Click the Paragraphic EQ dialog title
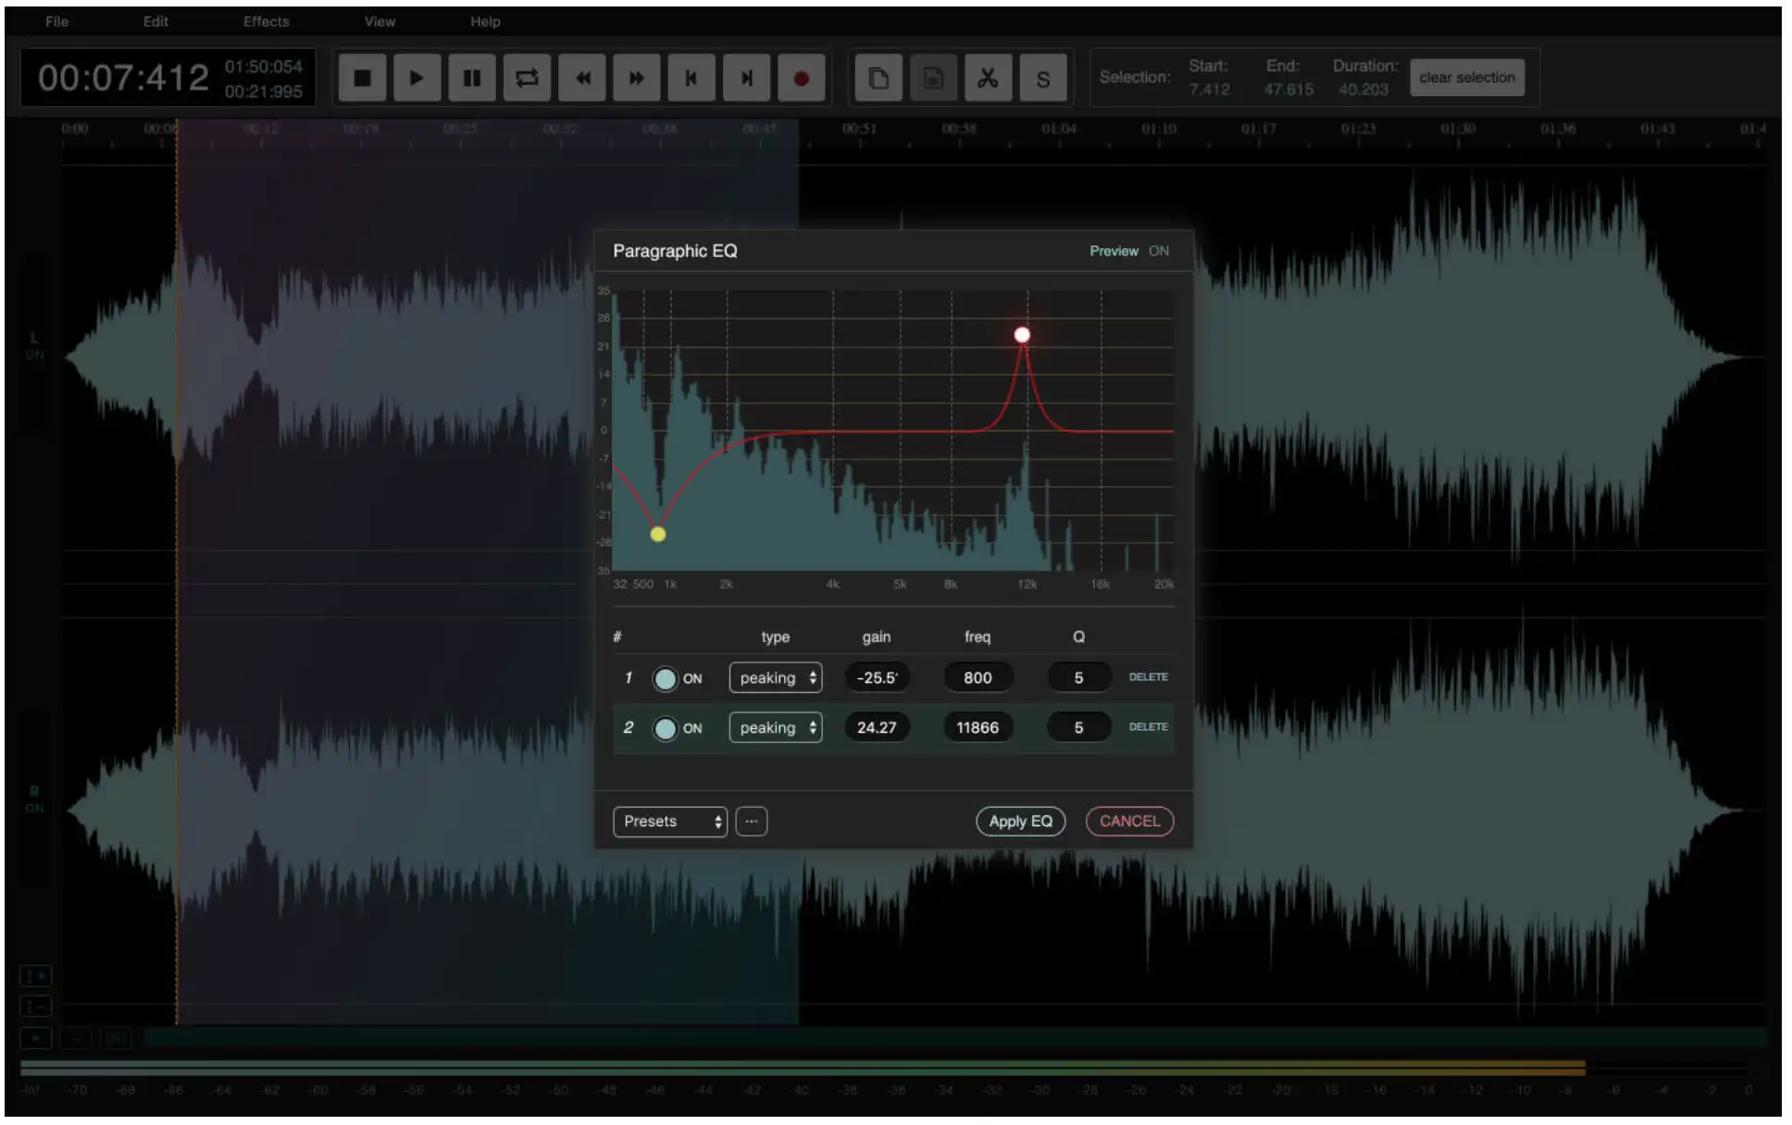This screenshot has height=1125, width=1792. point(675,251)
